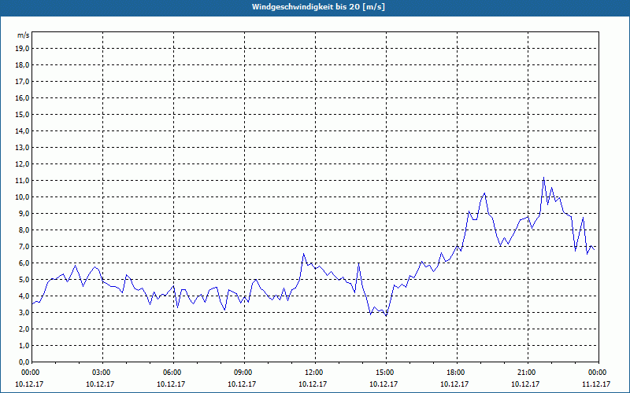Select the '10.12.17' date under 12:00
Screen dimensions: 630x393
click(313, 384)
